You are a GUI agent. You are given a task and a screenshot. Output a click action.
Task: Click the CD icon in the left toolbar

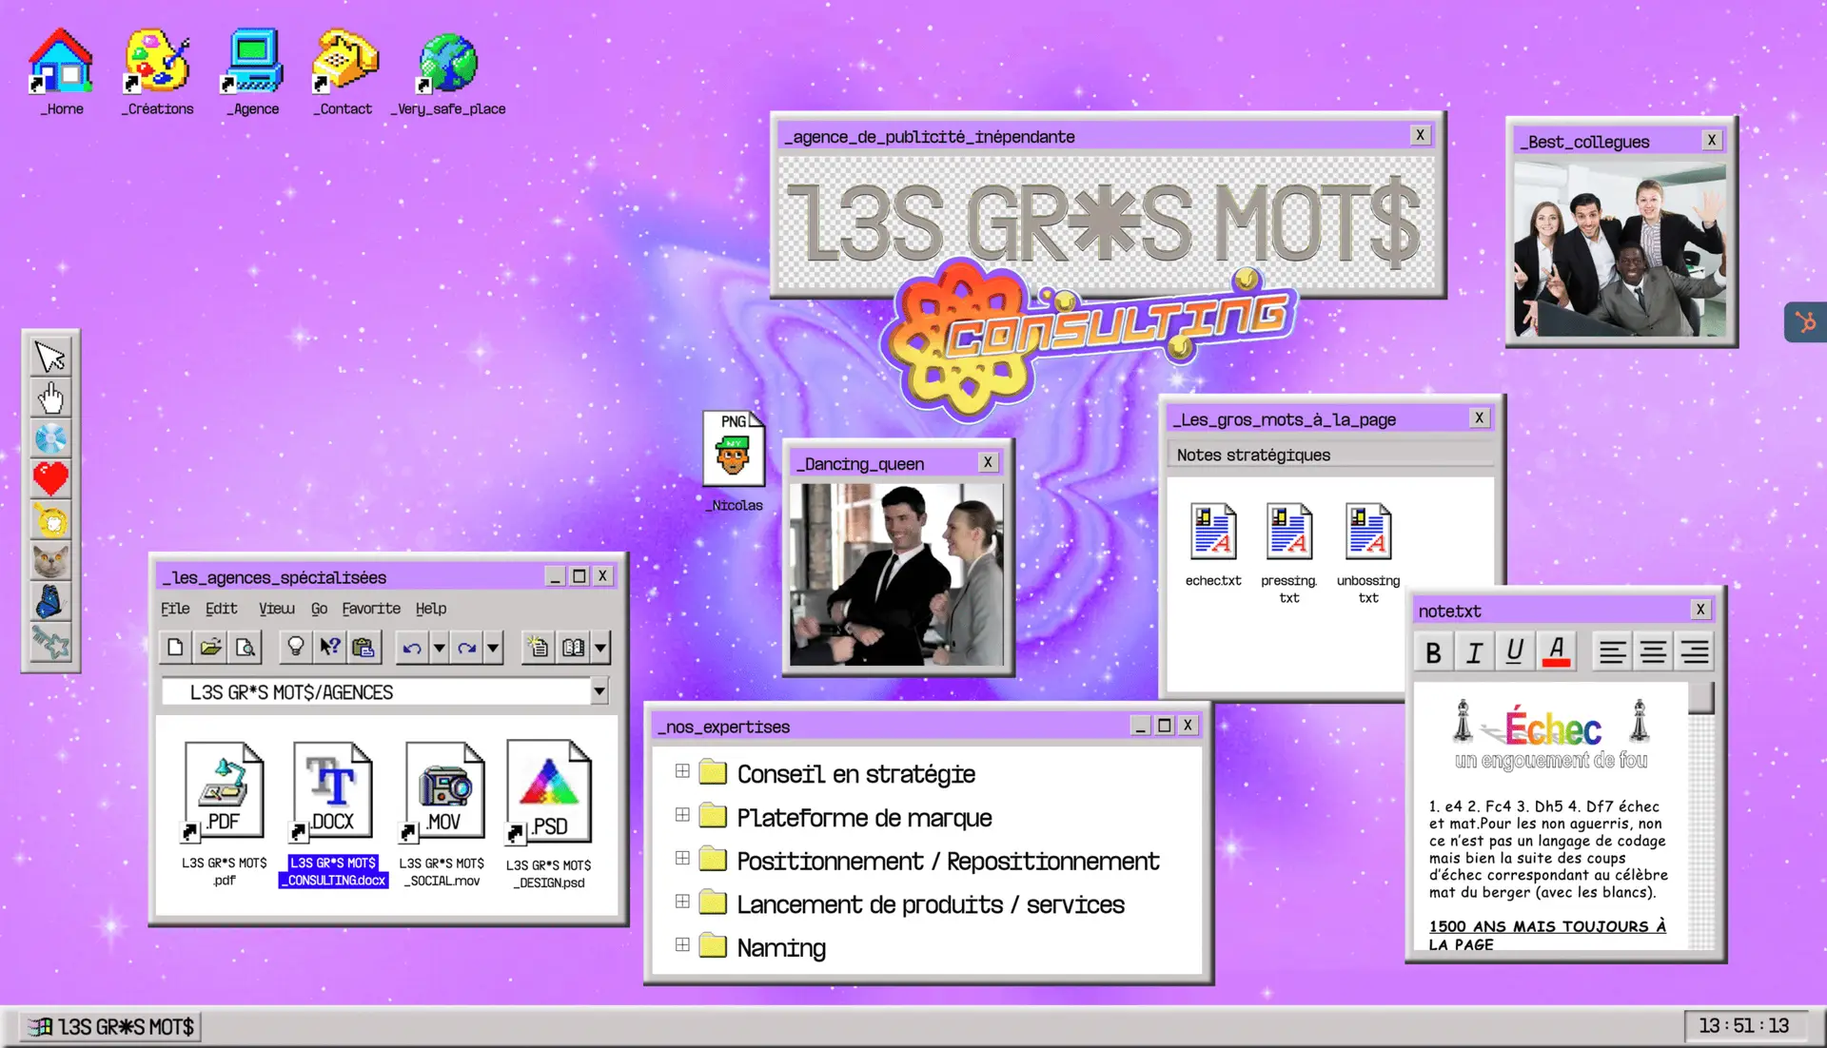[x=50, y=438]
